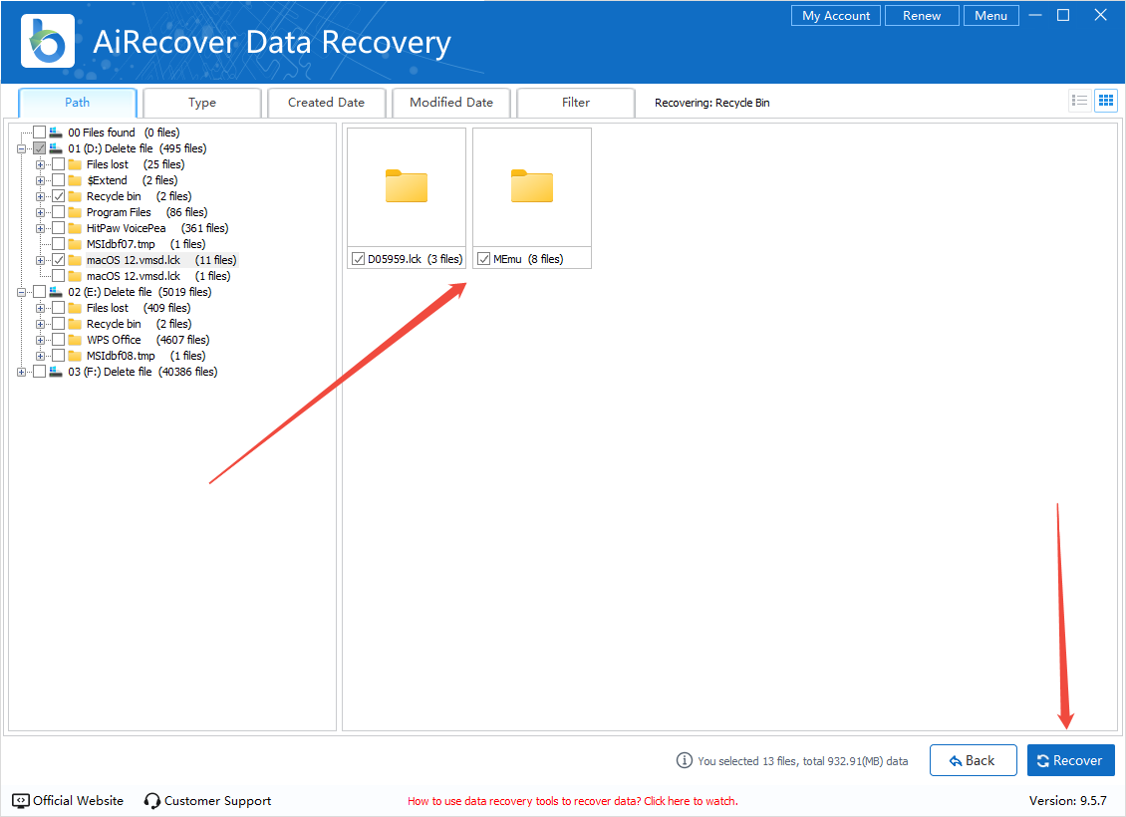Open the MEmu folder thumbnail
Image resolution: width=1126 pixels, height=817 pixels.
point(531,187)
